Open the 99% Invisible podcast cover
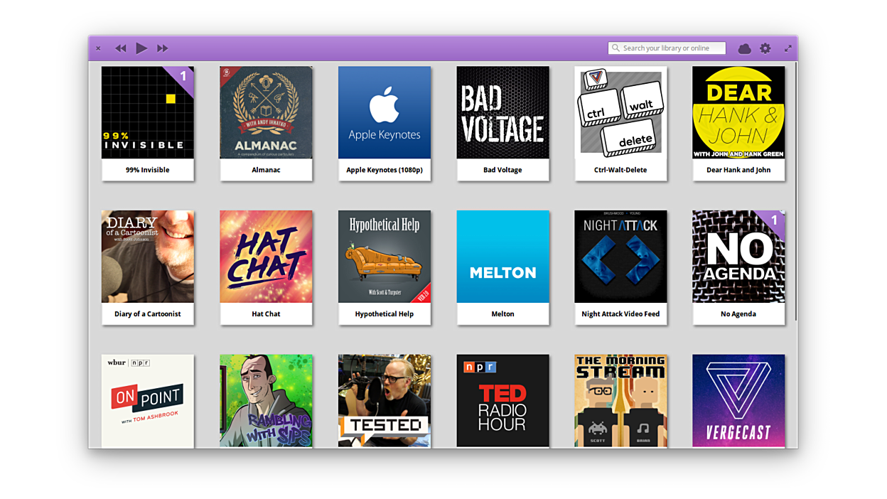Viewport: 887px width, 499px height. coord(147,112)
